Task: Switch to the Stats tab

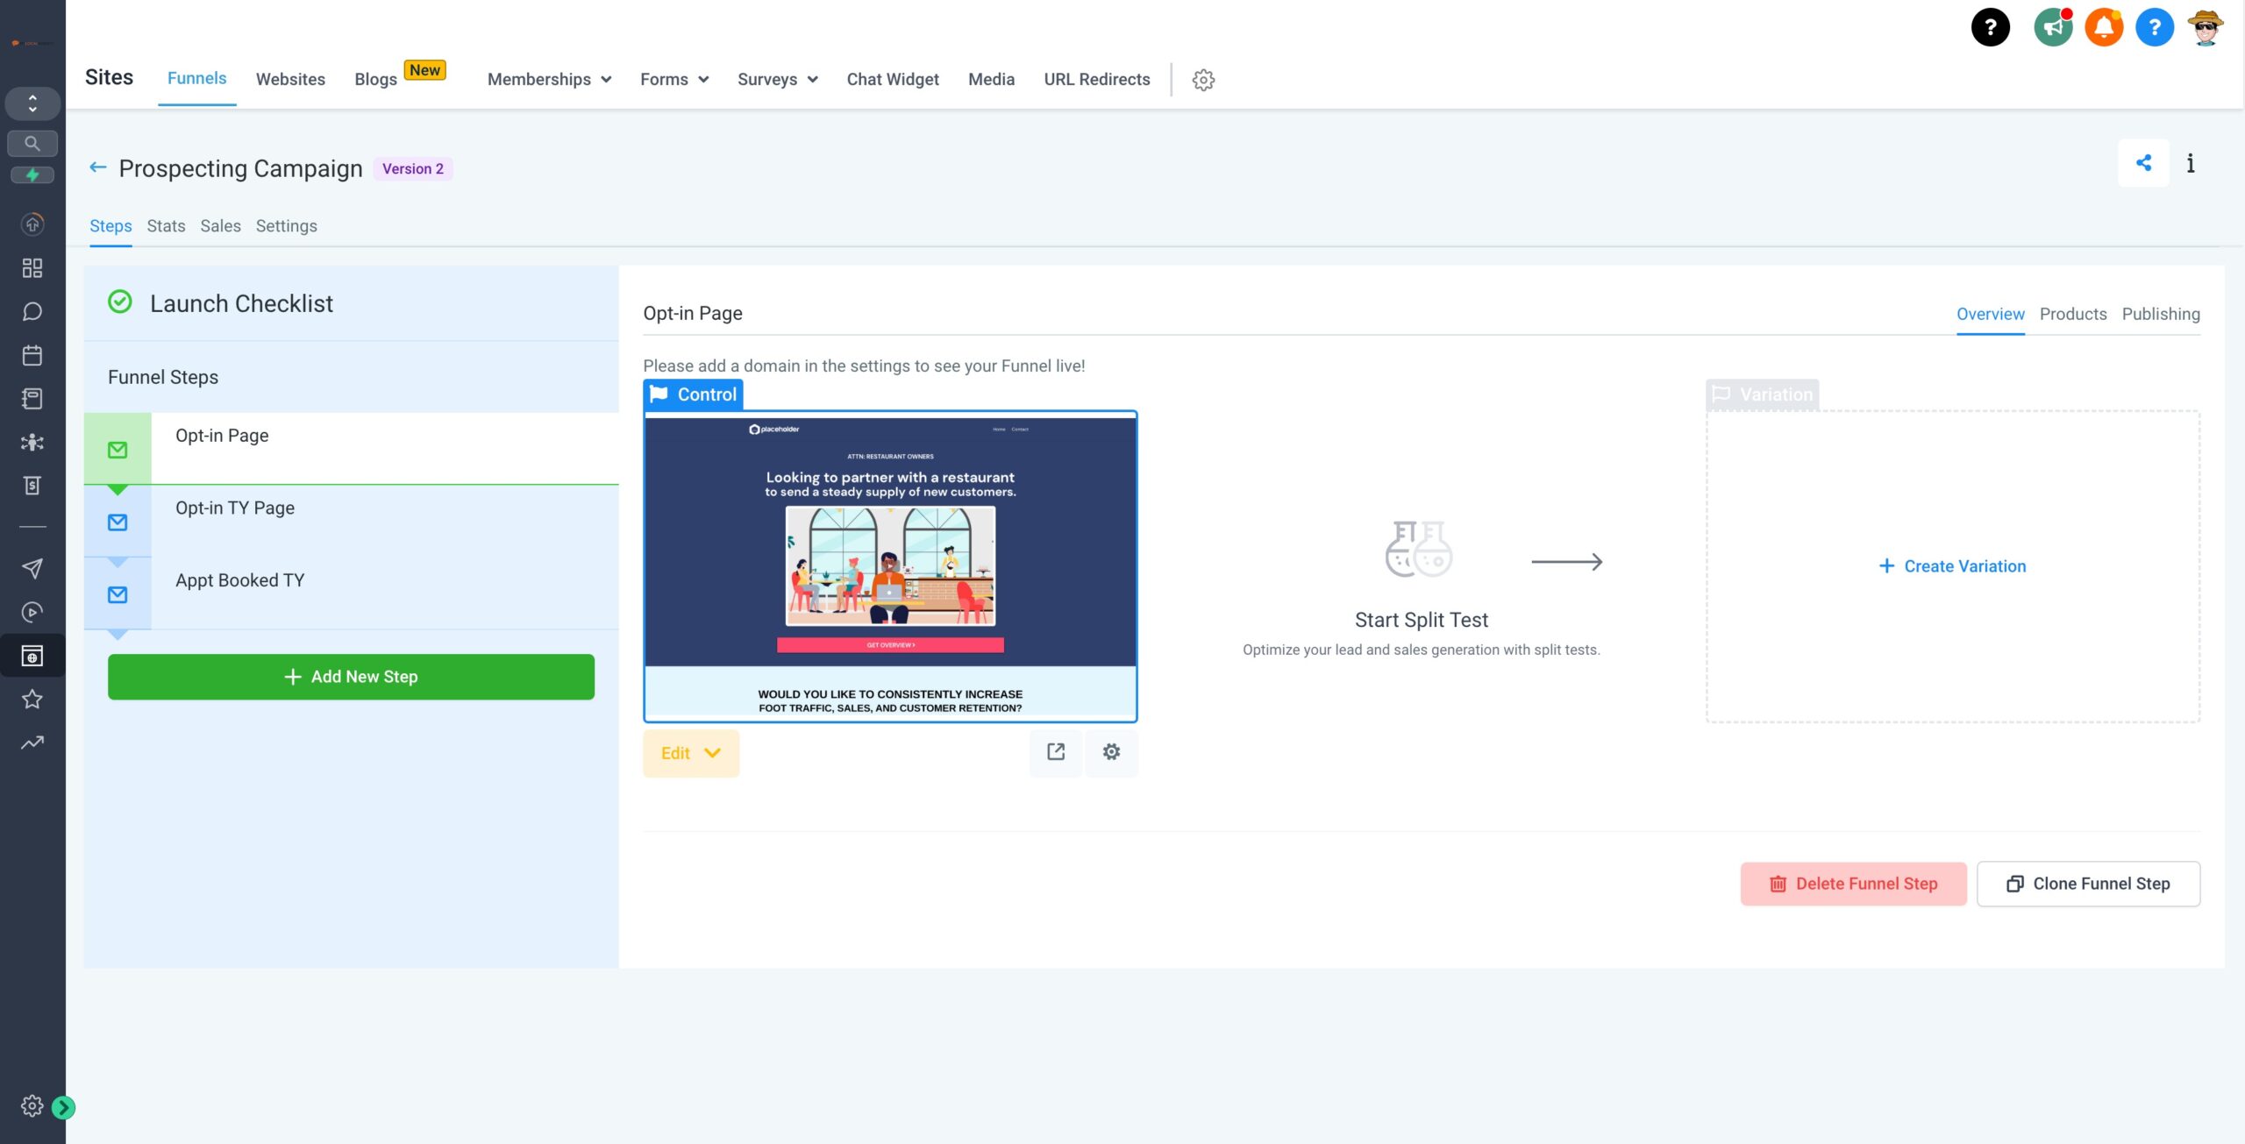Action: point(165,225)
